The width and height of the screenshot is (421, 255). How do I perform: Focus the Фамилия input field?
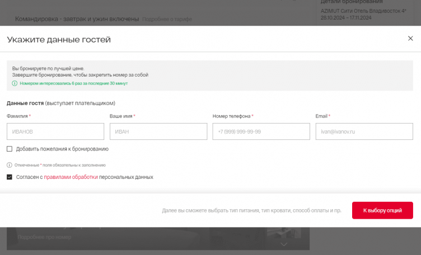click(55, 131)
